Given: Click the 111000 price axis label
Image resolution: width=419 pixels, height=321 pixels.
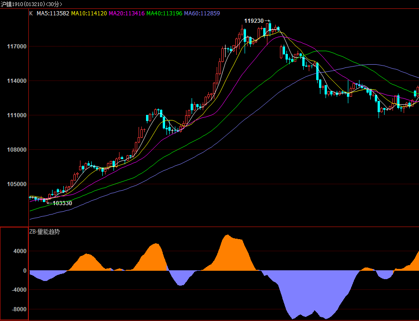Looking at the screenshot, I should 17,115.
